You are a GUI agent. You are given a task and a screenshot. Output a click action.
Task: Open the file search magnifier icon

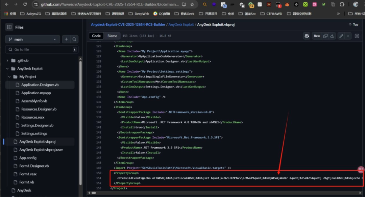click(x=74, y=39)
